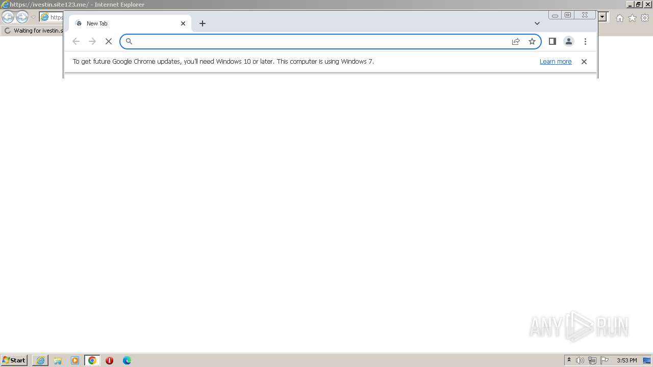653x367 pixels.
Task: Open Internet Explorer favorites star
Action: click(x=632, y=18)
